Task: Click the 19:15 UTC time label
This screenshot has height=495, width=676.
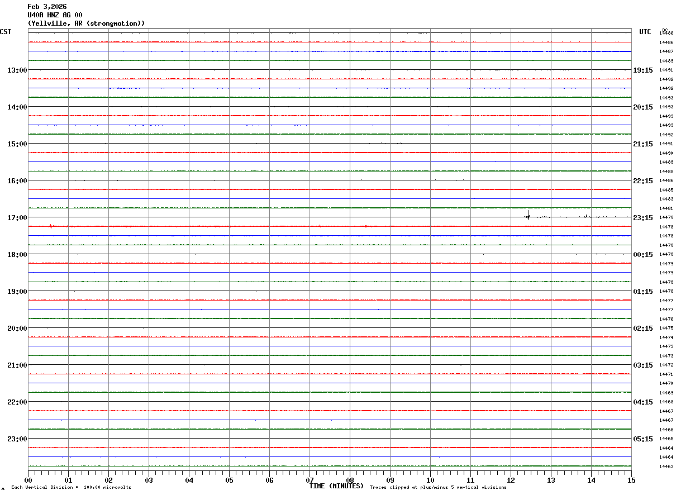Action: (643, 70)
